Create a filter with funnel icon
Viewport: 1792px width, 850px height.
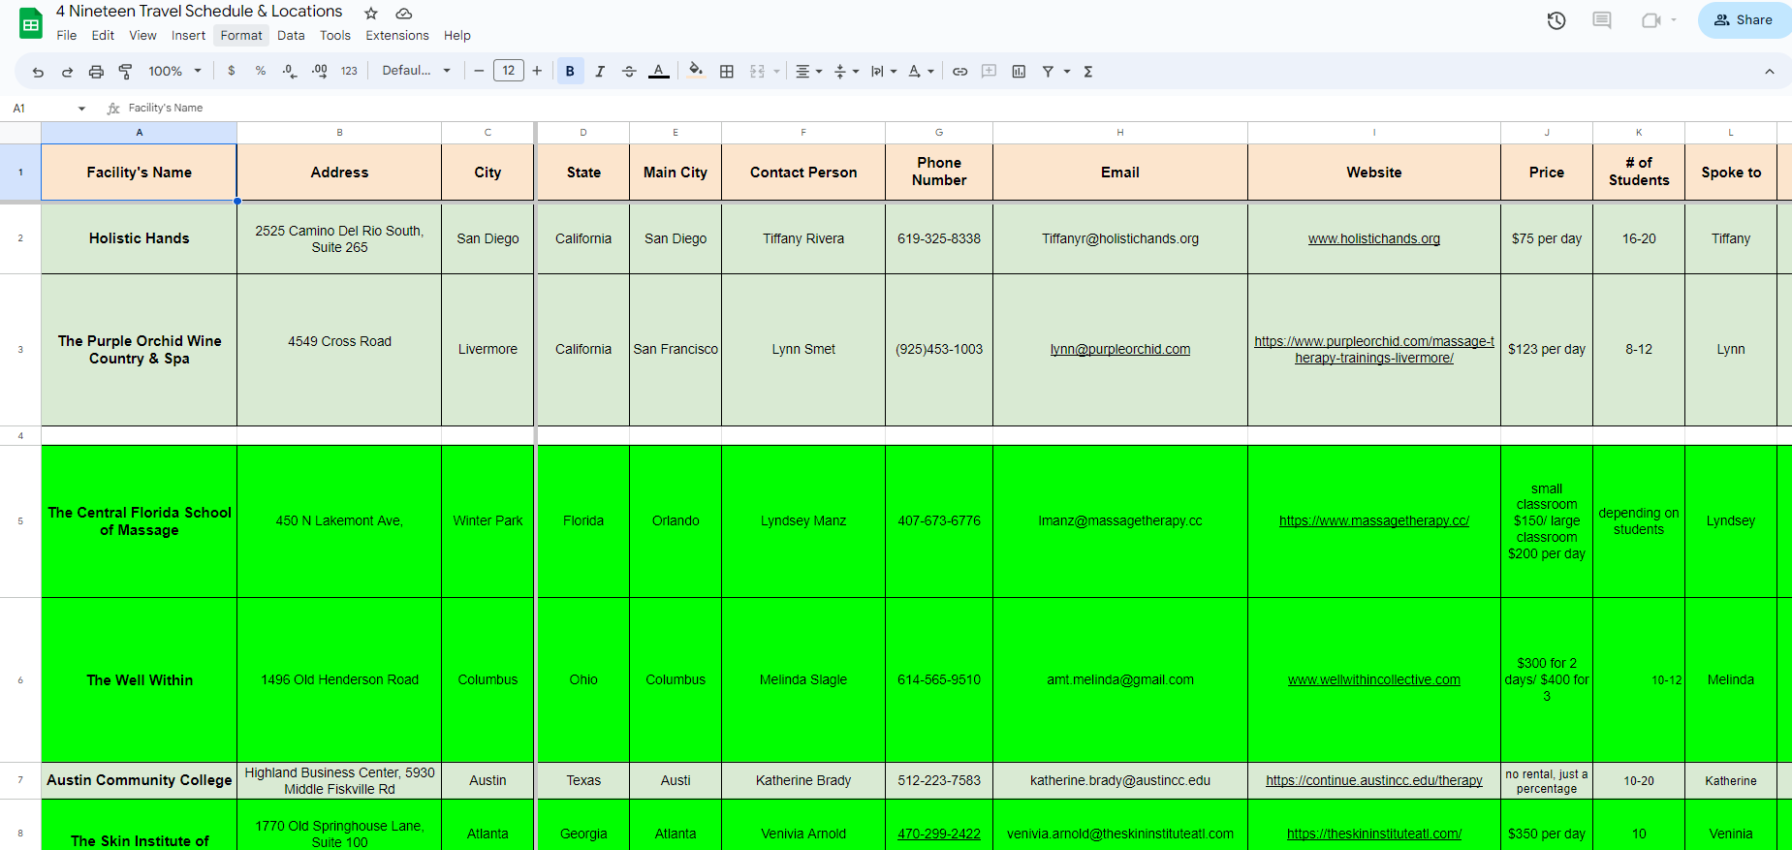(1048, 71)
